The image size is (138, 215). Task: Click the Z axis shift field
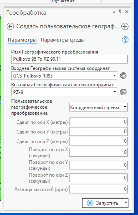[x=98, y=141]
